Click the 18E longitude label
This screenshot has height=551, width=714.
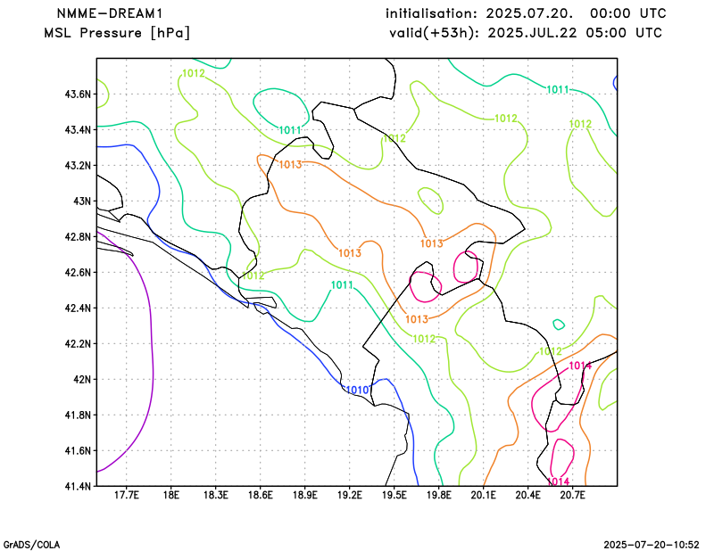tap(170, 495)
